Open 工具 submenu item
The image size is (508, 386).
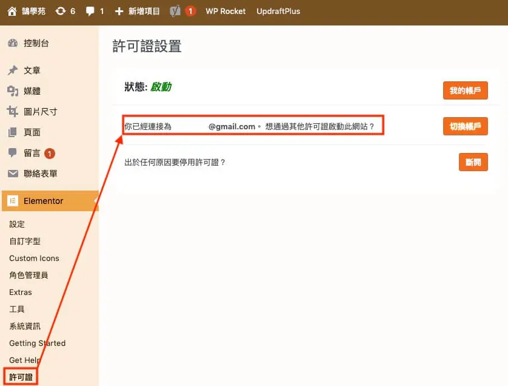pyautogui.click(x=17, y=309)
